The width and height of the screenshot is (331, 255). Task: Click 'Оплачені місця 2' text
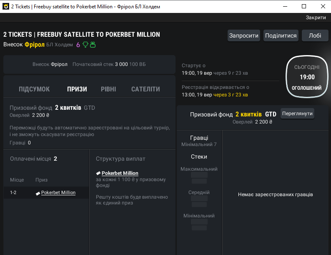click(x=34, y=159)
